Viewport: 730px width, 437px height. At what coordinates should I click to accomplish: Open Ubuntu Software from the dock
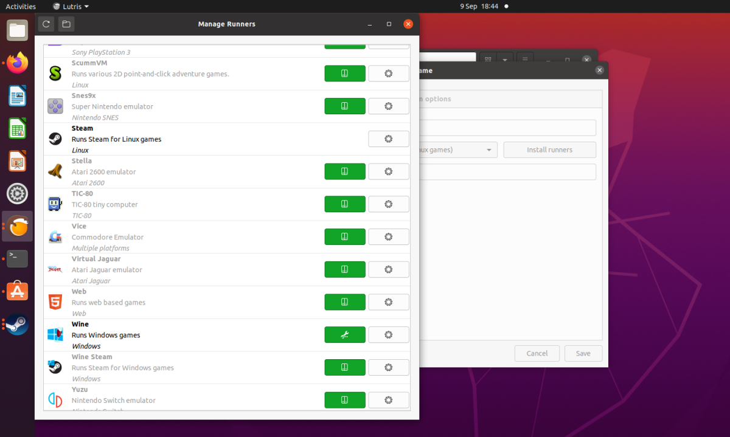tap(17, 292)
